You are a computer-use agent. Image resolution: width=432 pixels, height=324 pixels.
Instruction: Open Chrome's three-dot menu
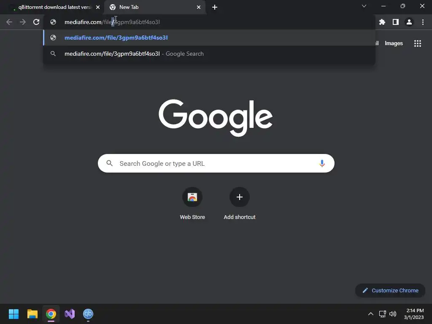click(x=423, y=22)
